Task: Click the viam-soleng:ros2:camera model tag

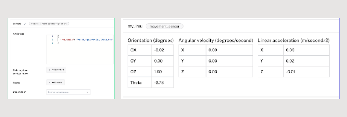Action: pyautogui.click(x=55, y=24)
